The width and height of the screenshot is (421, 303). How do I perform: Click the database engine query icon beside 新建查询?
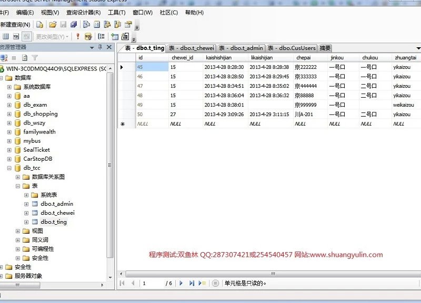[40, 25]
